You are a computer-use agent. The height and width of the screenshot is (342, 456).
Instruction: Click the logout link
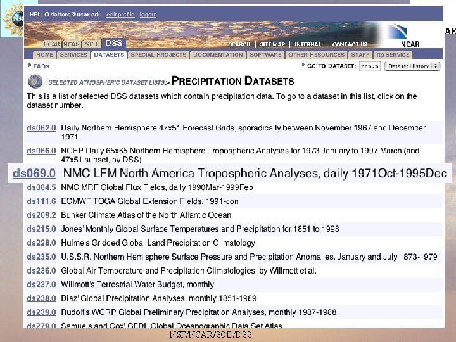[x=148, y=15]
